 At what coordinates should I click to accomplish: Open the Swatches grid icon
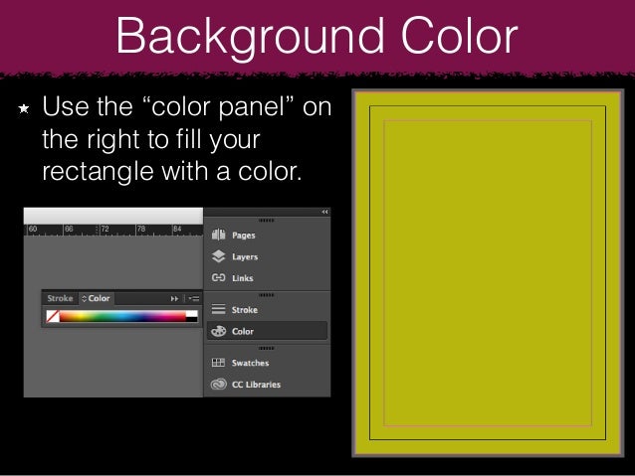218,363
